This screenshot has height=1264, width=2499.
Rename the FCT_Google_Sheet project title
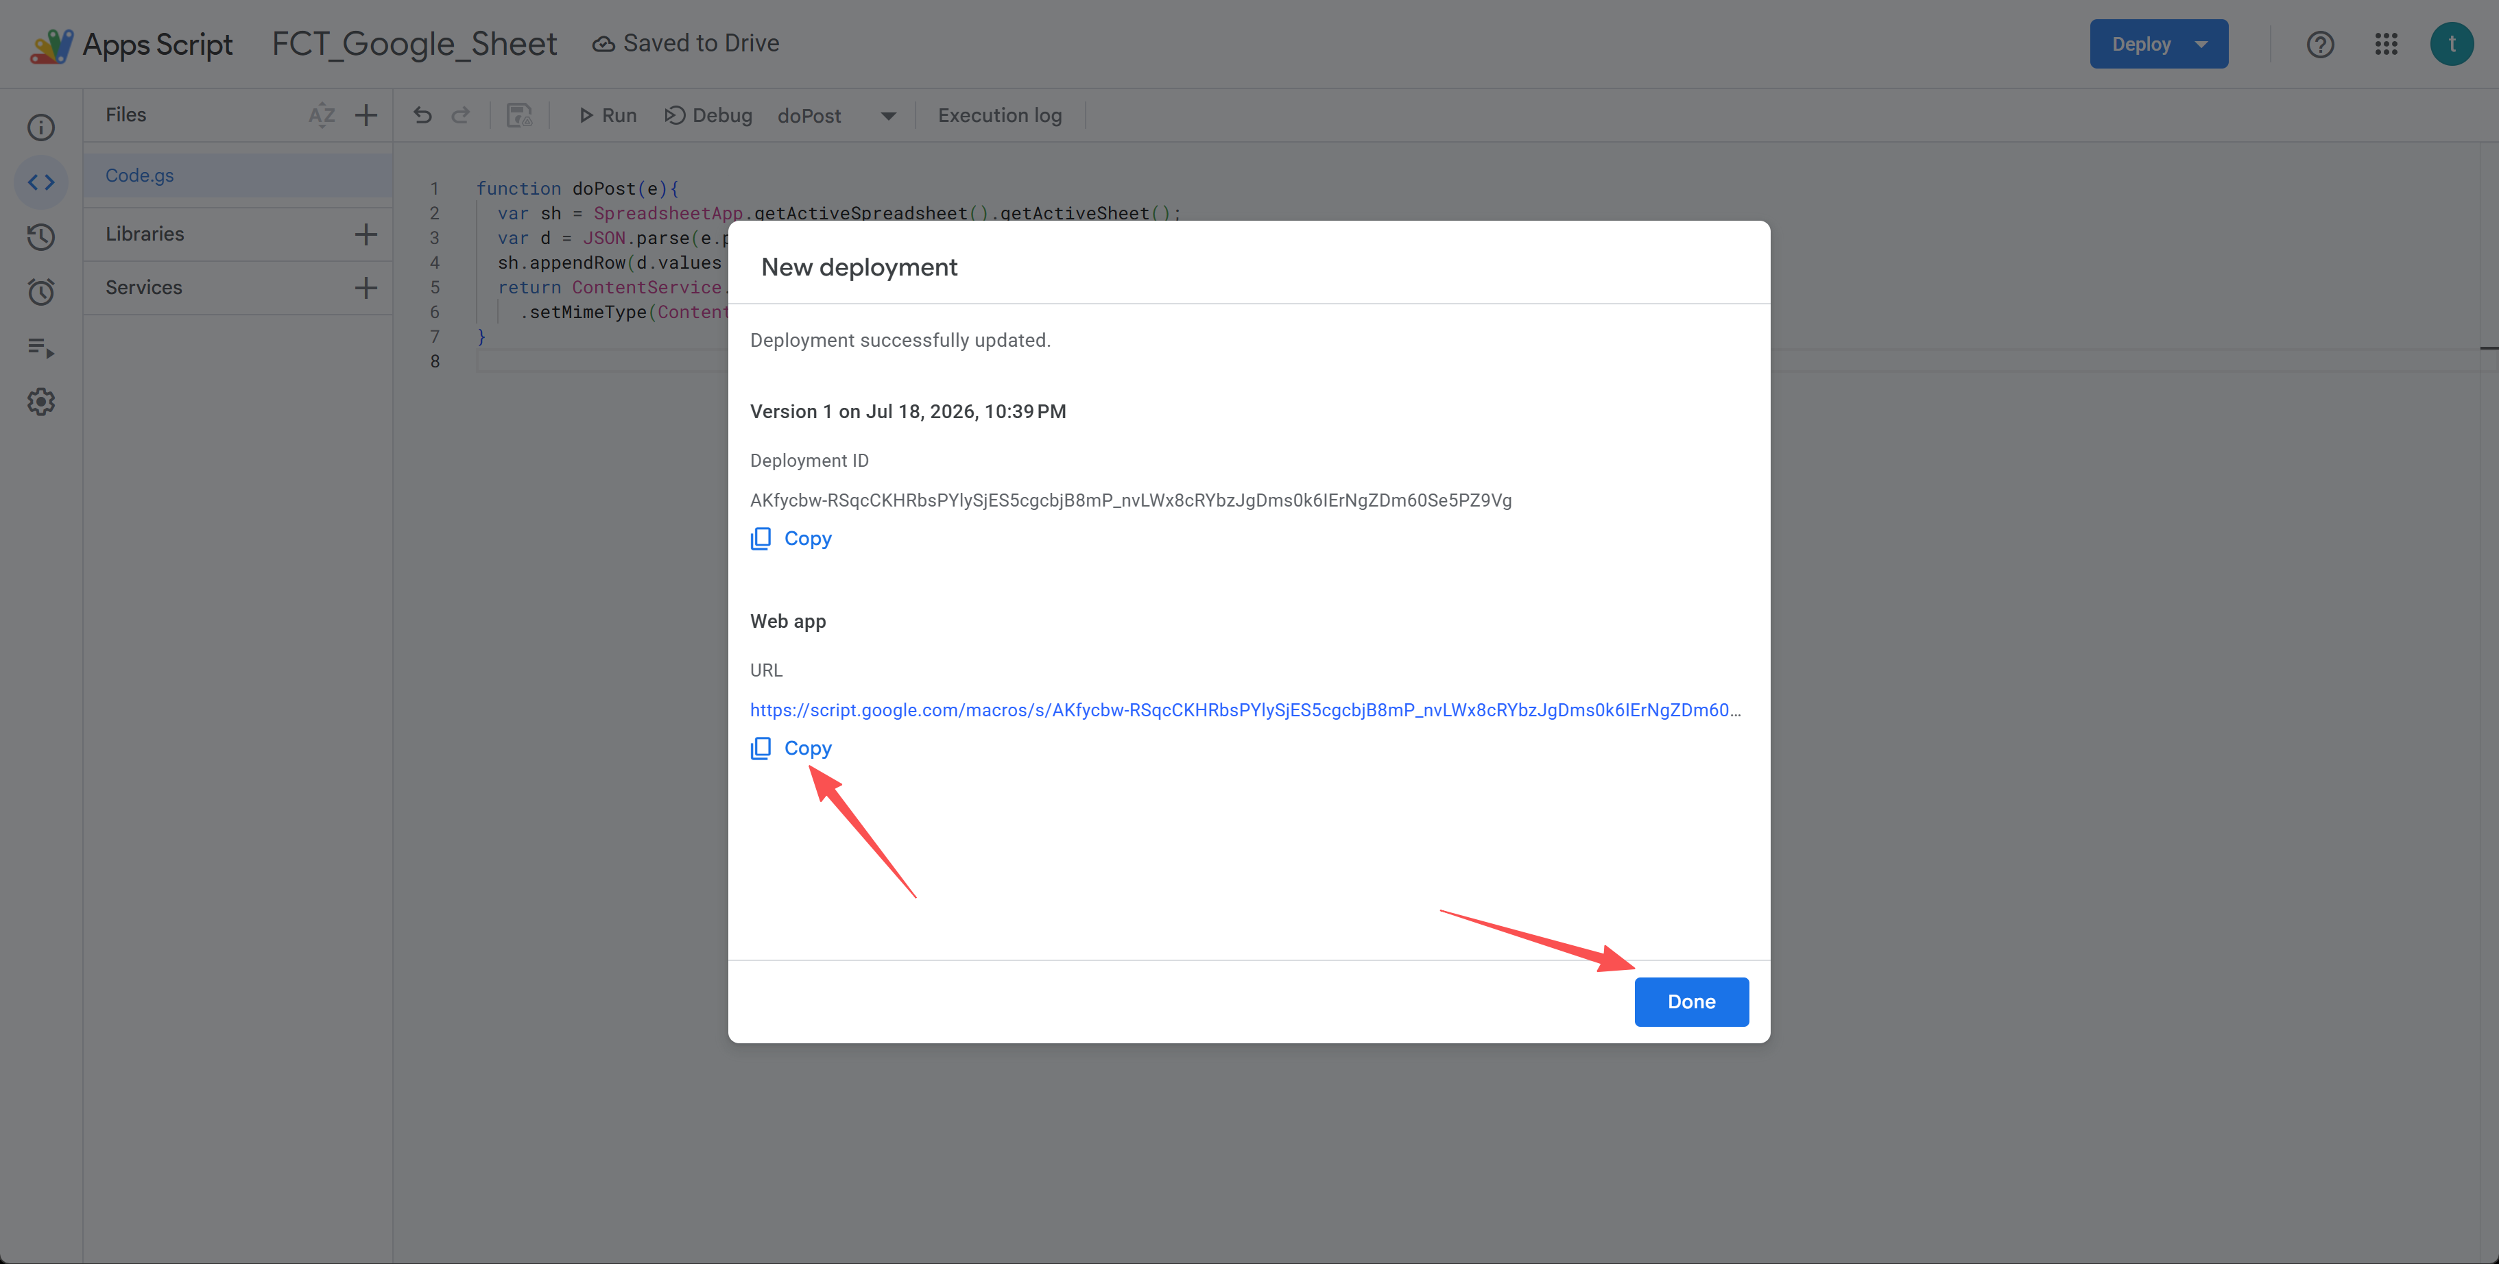coord(414,45)
